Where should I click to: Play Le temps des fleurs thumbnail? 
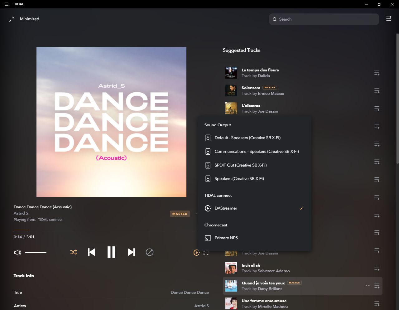click(231, 73)
